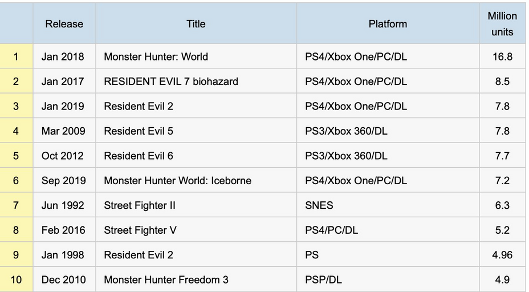Select the PSP/DL platform cell
The image size is (529, 292).
[324, 280]
